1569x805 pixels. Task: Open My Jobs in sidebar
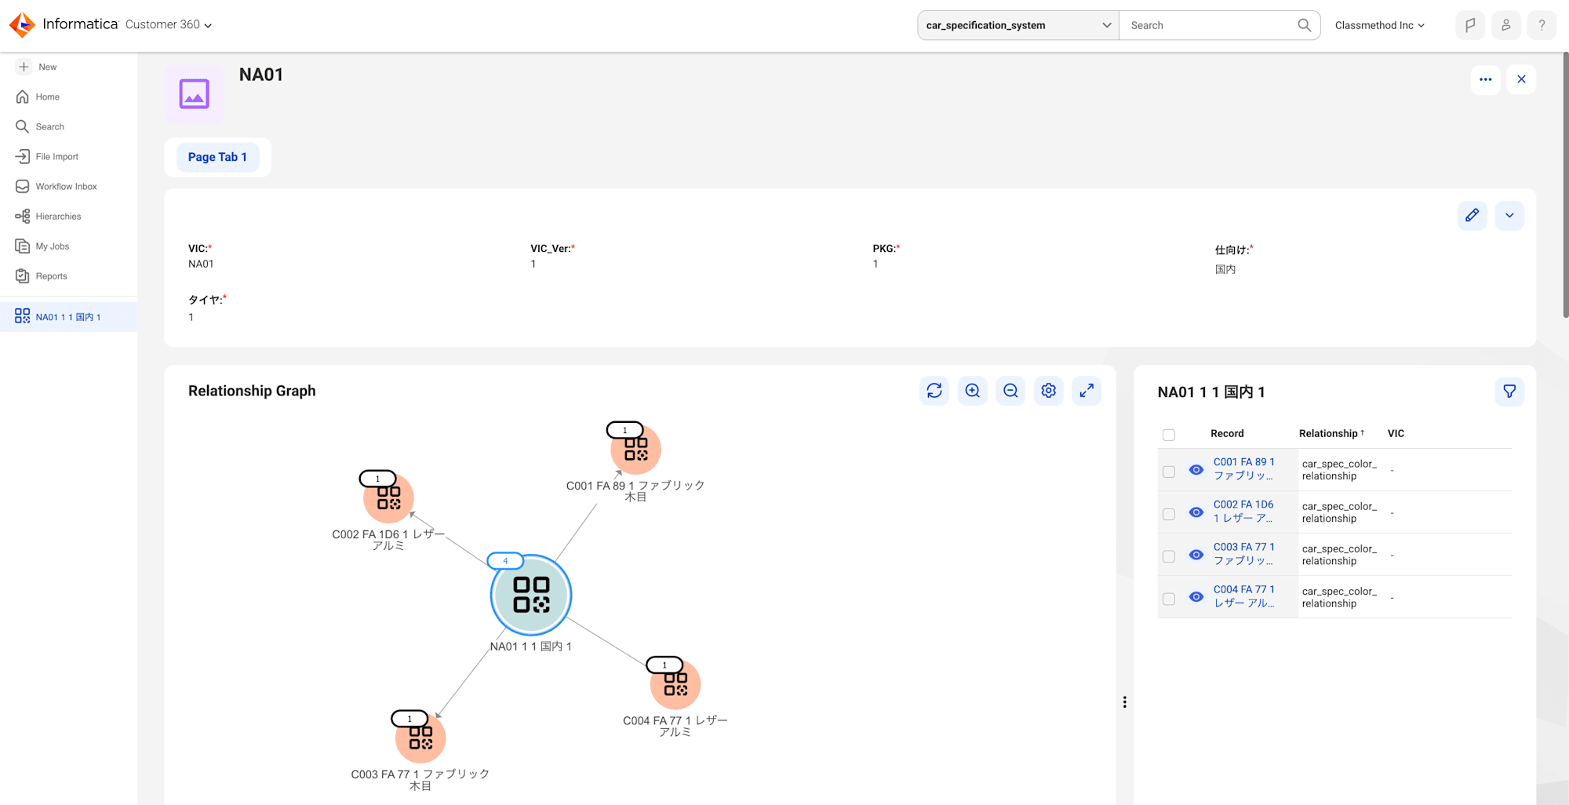point(42,246)
